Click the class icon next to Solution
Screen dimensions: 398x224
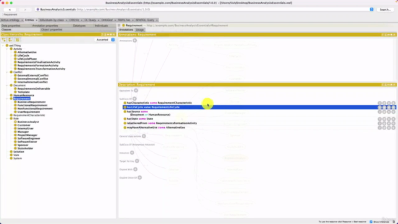[x=11, y=152]
